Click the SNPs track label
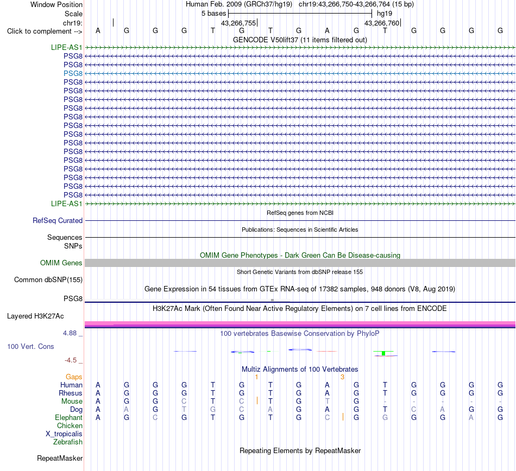Image resolution: width=516 pixels, height=471 pixels. 73,246
